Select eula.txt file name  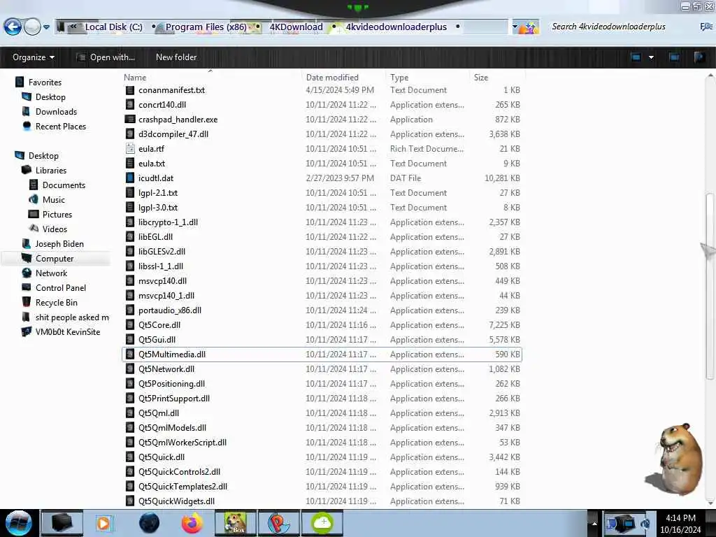pyautogui.click(x=152, y=164)
